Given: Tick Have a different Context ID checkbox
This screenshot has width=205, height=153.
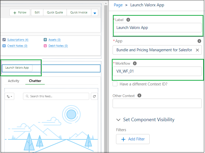Looking at the screenshot, I should tap(115, 84).
